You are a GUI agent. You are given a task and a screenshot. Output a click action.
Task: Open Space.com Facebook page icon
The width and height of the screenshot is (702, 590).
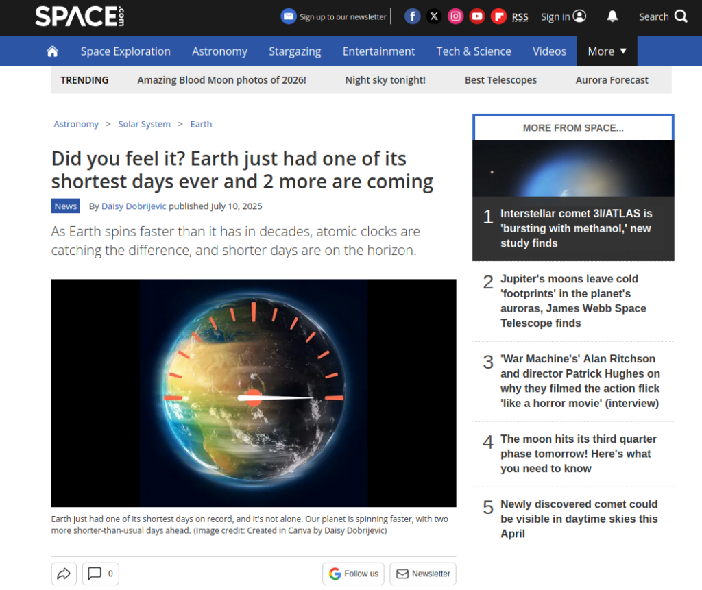pos(412,16)
